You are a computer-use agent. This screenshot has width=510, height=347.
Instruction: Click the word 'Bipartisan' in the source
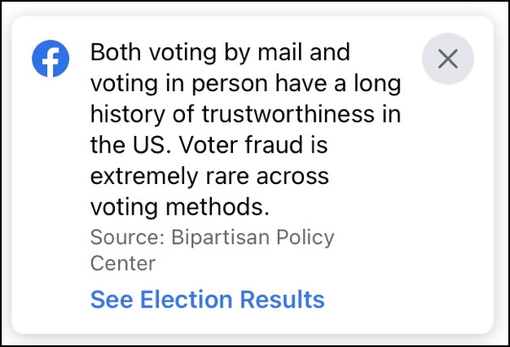220,238
